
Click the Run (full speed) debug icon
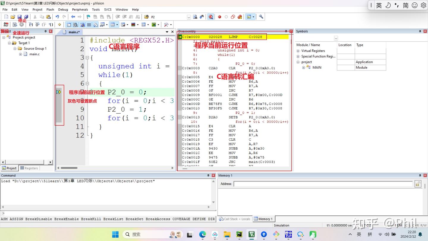tap(15, 25)
